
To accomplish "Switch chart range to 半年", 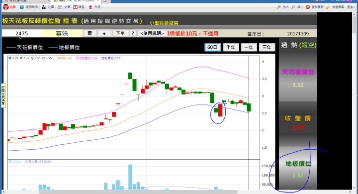I will point(231,47).
